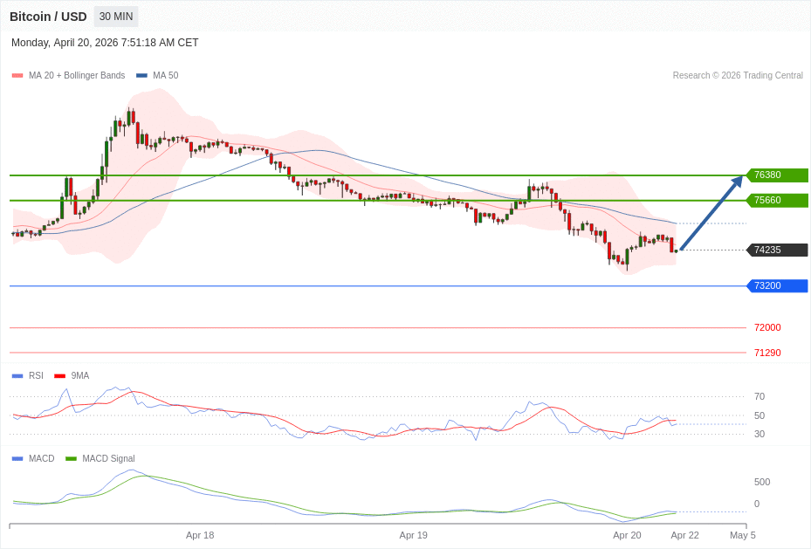Toggle the RSI legend marker
This screenshot has height=549, width=811.
(x=17, y=376)
